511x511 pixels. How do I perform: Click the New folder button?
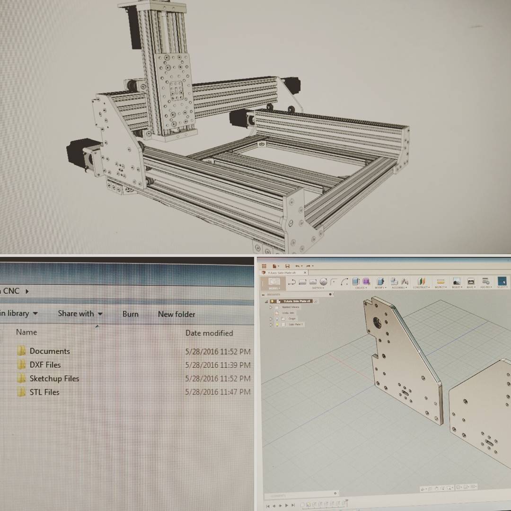point(176,314)
